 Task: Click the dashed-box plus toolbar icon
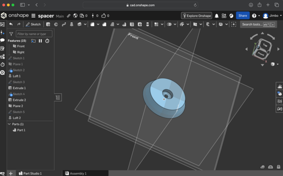tap(234, 24)
